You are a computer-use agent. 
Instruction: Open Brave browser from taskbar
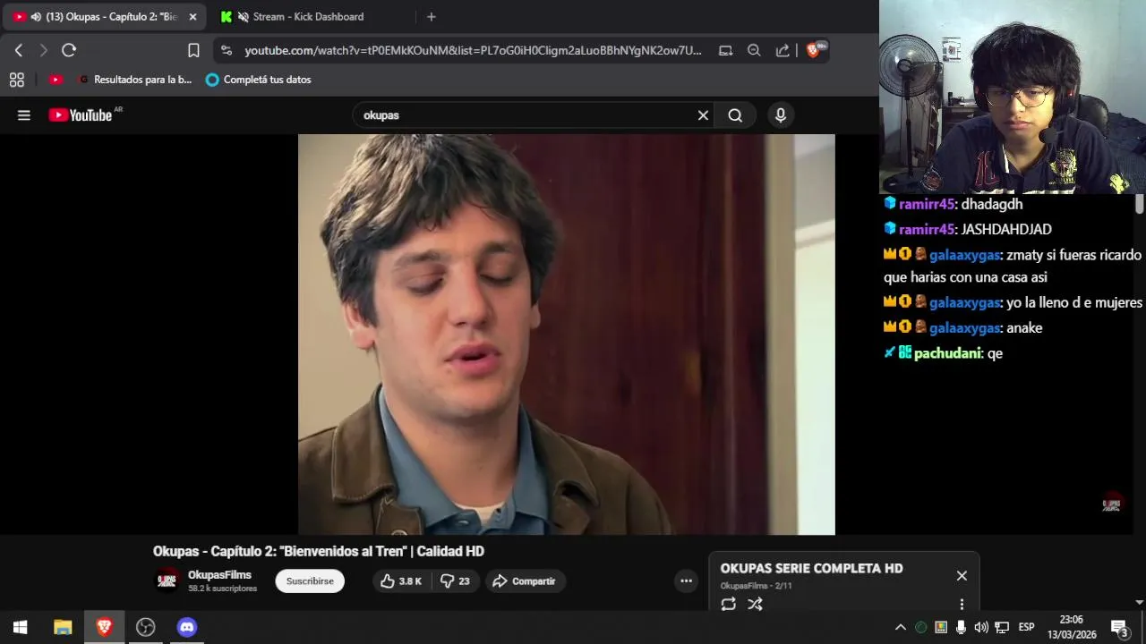[104, 627]
